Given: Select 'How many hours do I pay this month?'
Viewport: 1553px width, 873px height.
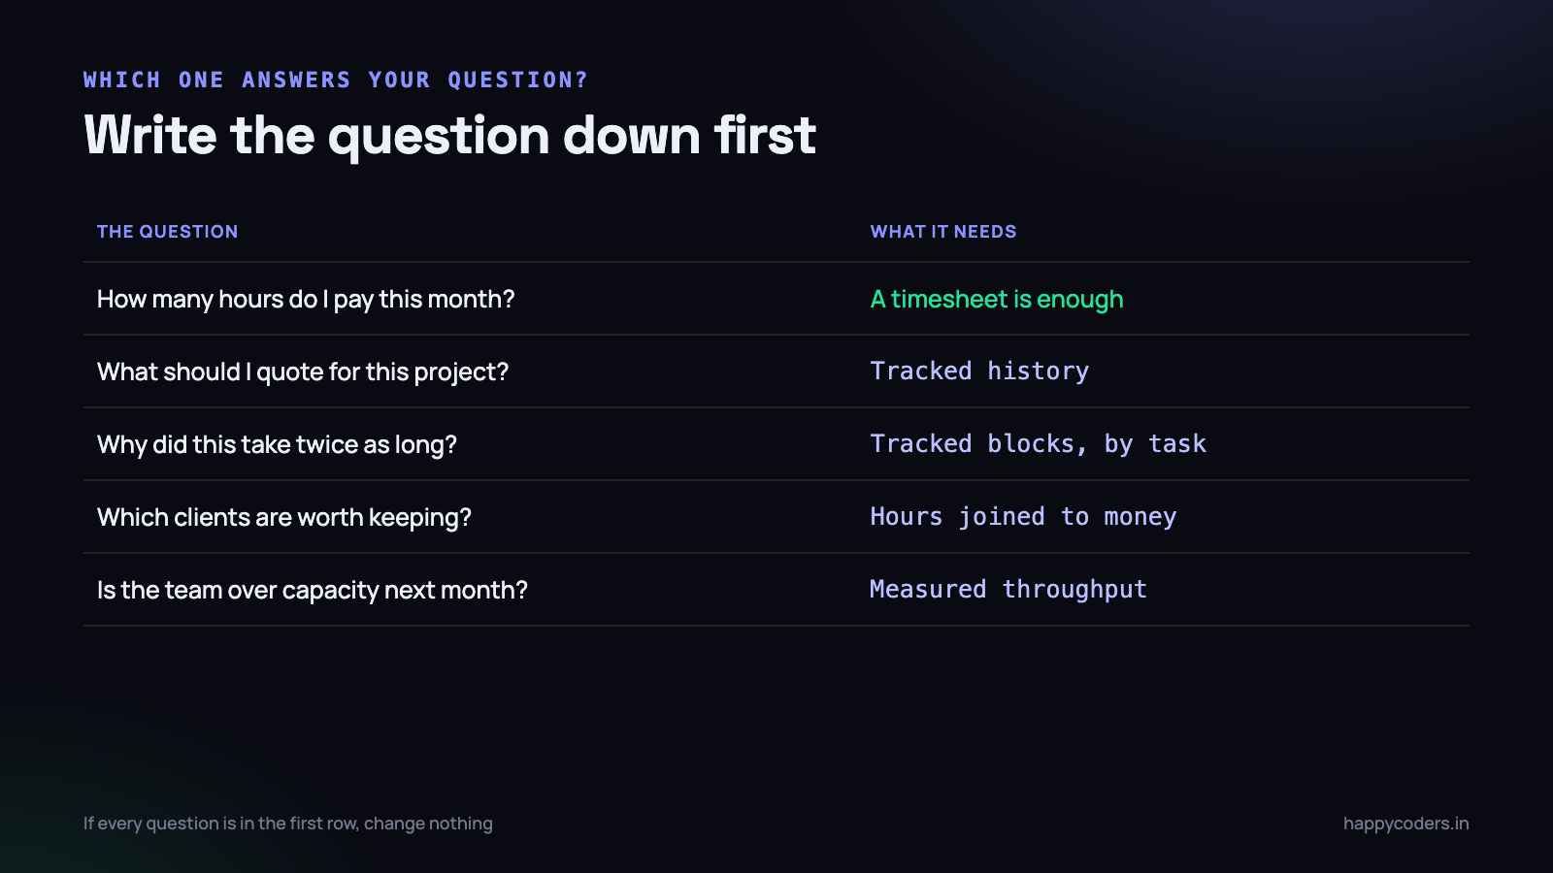Looking at the screenshot, I should (306, 300).
